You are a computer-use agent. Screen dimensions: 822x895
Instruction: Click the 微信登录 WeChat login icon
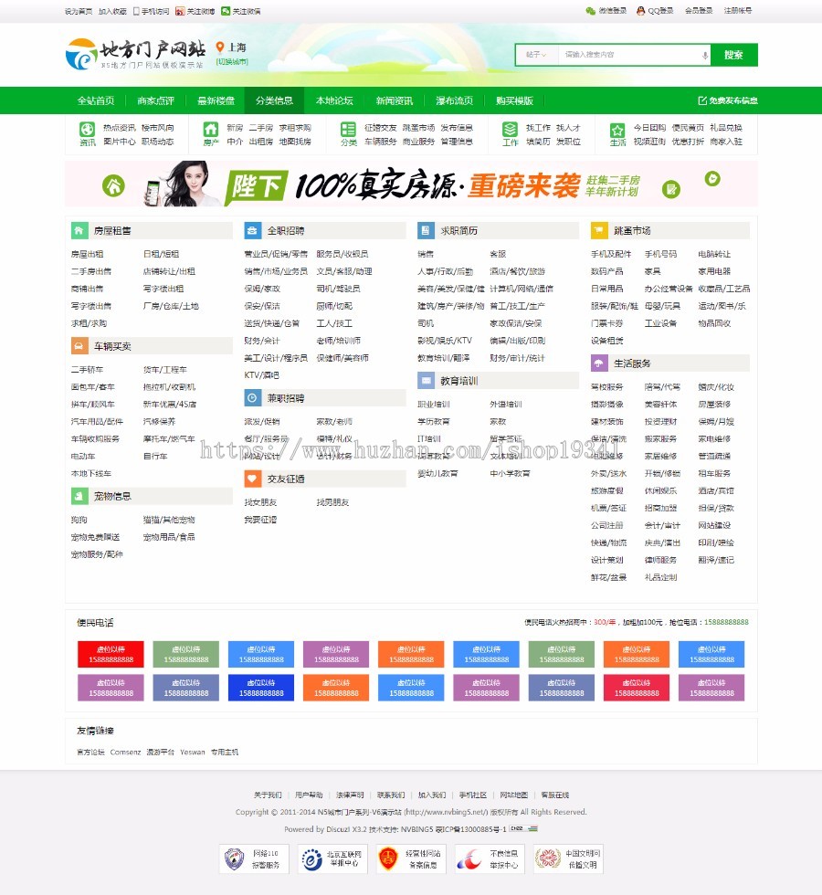(593, 11)
